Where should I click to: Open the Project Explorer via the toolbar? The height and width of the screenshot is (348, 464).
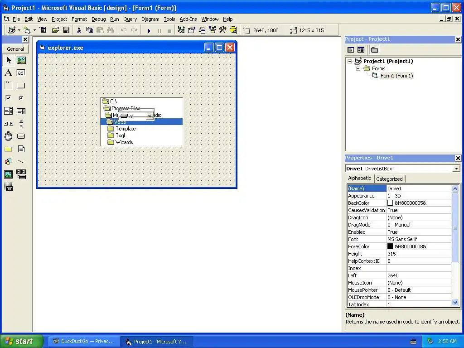(x=181, y=30)
